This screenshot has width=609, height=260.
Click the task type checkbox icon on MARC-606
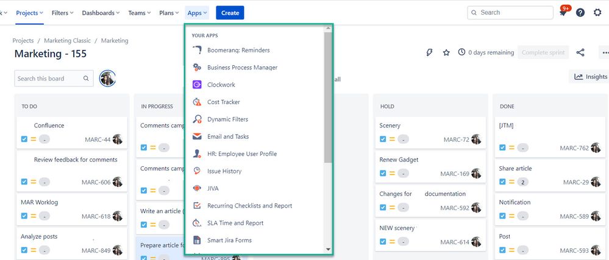pyautogui.click(x=24, y=181)
